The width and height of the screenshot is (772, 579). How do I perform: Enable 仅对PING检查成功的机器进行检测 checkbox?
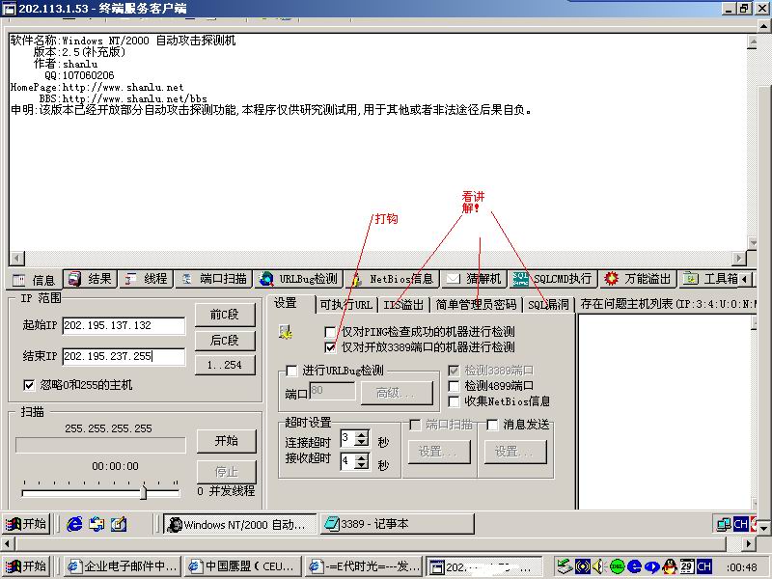(x=331, y=332)
